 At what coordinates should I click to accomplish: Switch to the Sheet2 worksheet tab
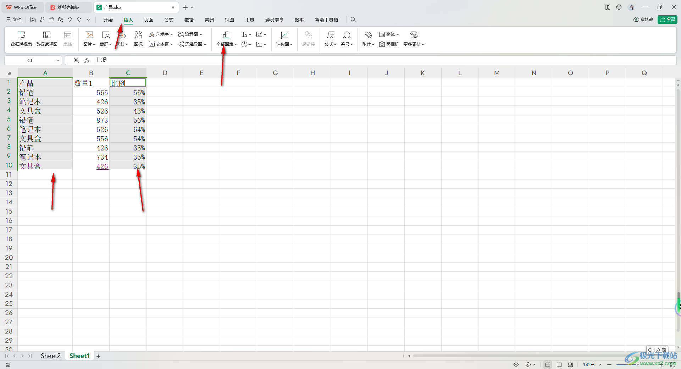[x=50, y=356]
